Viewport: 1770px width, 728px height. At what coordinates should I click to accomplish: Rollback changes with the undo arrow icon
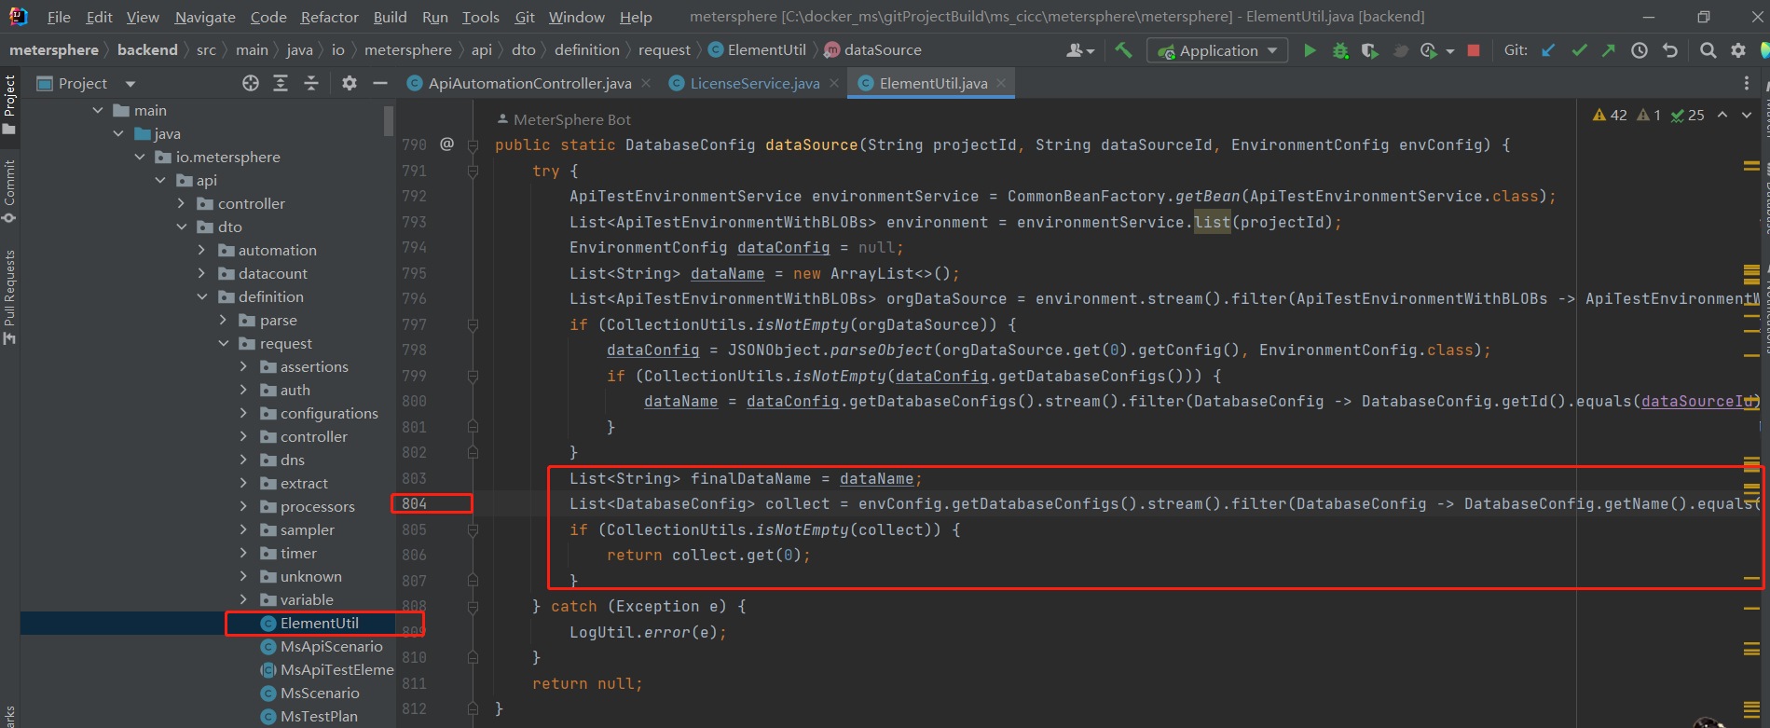pyautogui.click(x=1670, y=50)
